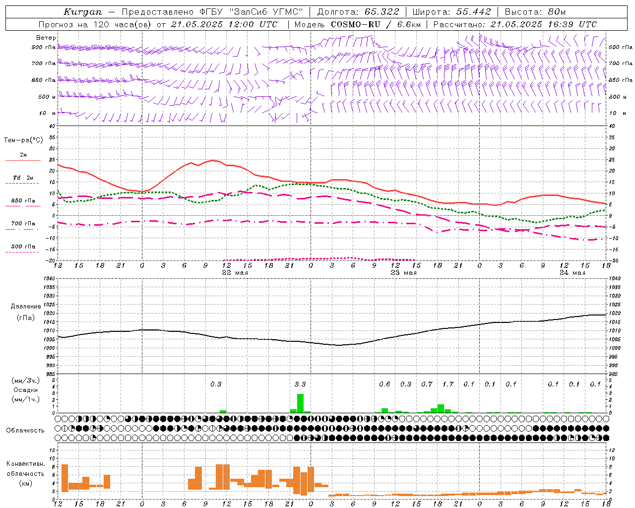Click the 700 гПа temperature legend entry
This screenshot has height=508, width=635.
click(x=23, y=224)
